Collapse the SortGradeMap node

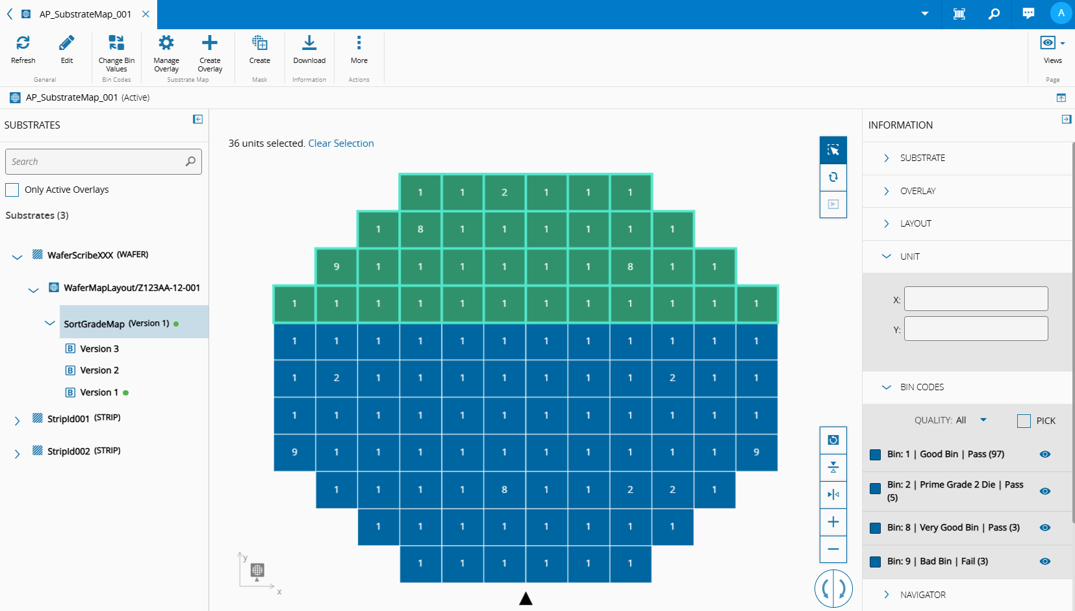49,323
